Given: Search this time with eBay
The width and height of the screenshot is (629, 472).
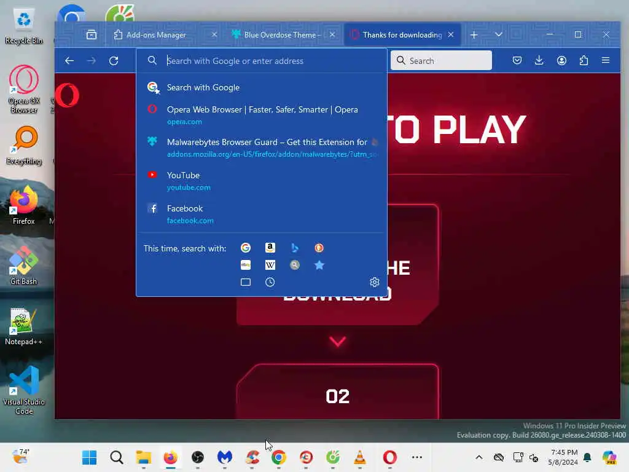Looking at the screenshot, I should (246, 265).
